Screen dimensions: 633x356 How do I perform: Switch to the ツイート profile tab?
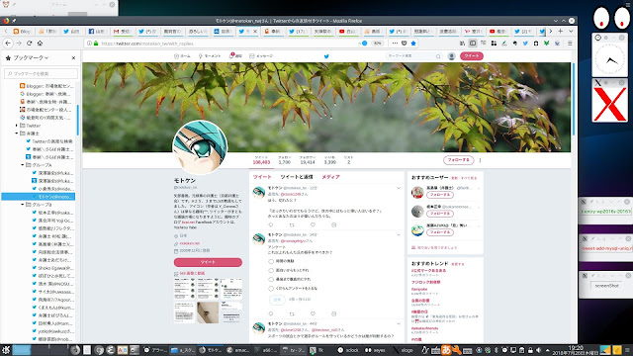coord(262,177)
